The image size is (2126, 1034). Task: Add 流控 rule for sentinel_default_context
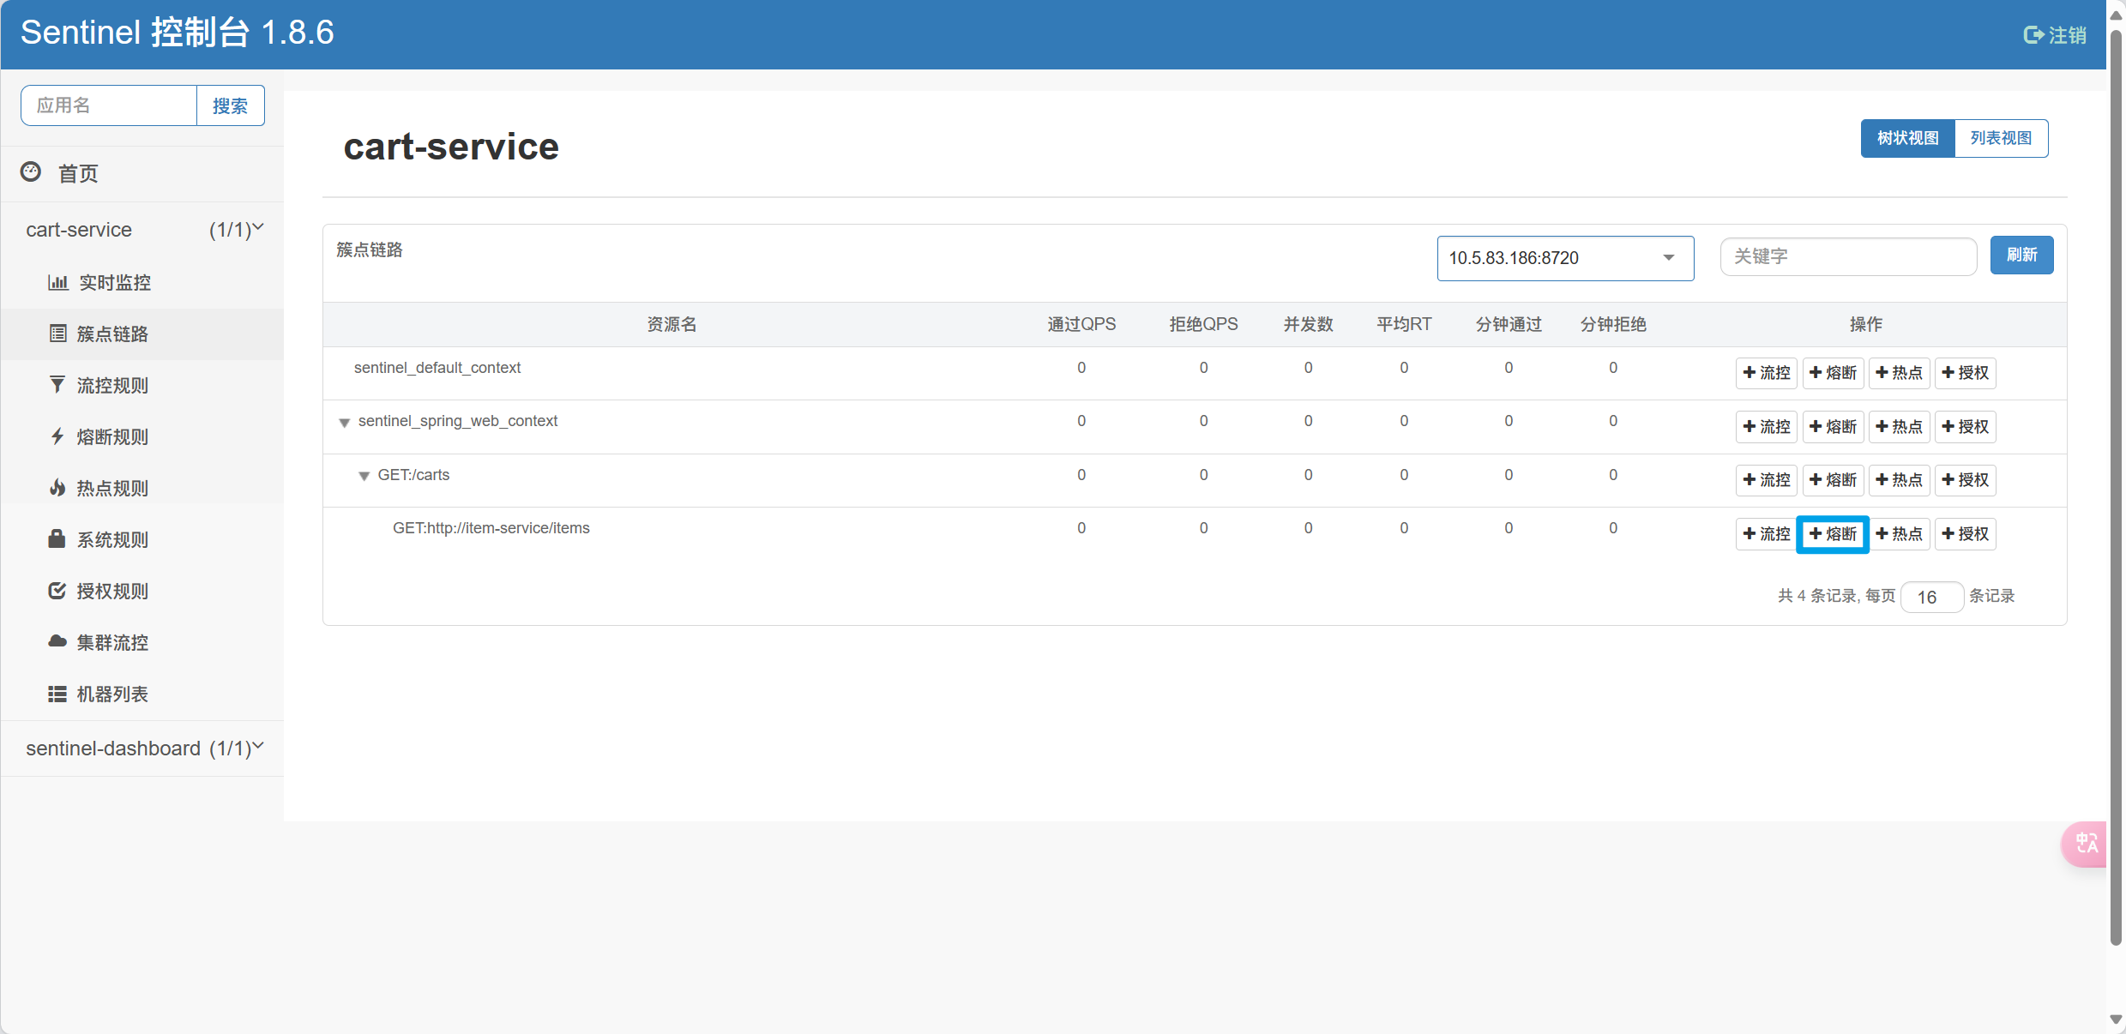coord(1766,373)
